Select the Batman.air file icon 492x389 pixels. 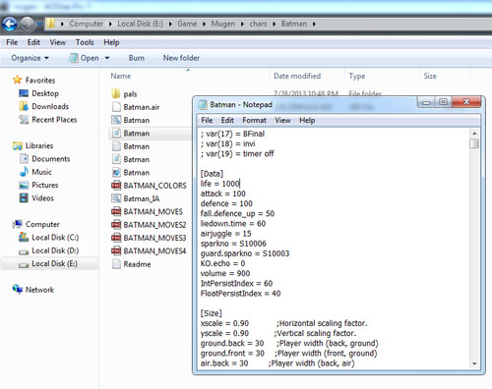116,107
